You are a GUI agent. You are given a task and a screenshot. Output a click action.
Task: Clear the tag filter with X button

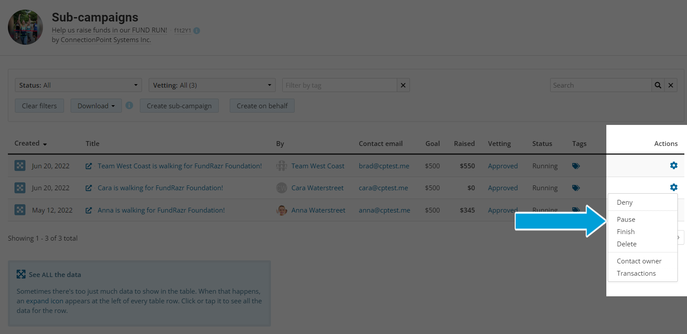(x=403, y=85)
